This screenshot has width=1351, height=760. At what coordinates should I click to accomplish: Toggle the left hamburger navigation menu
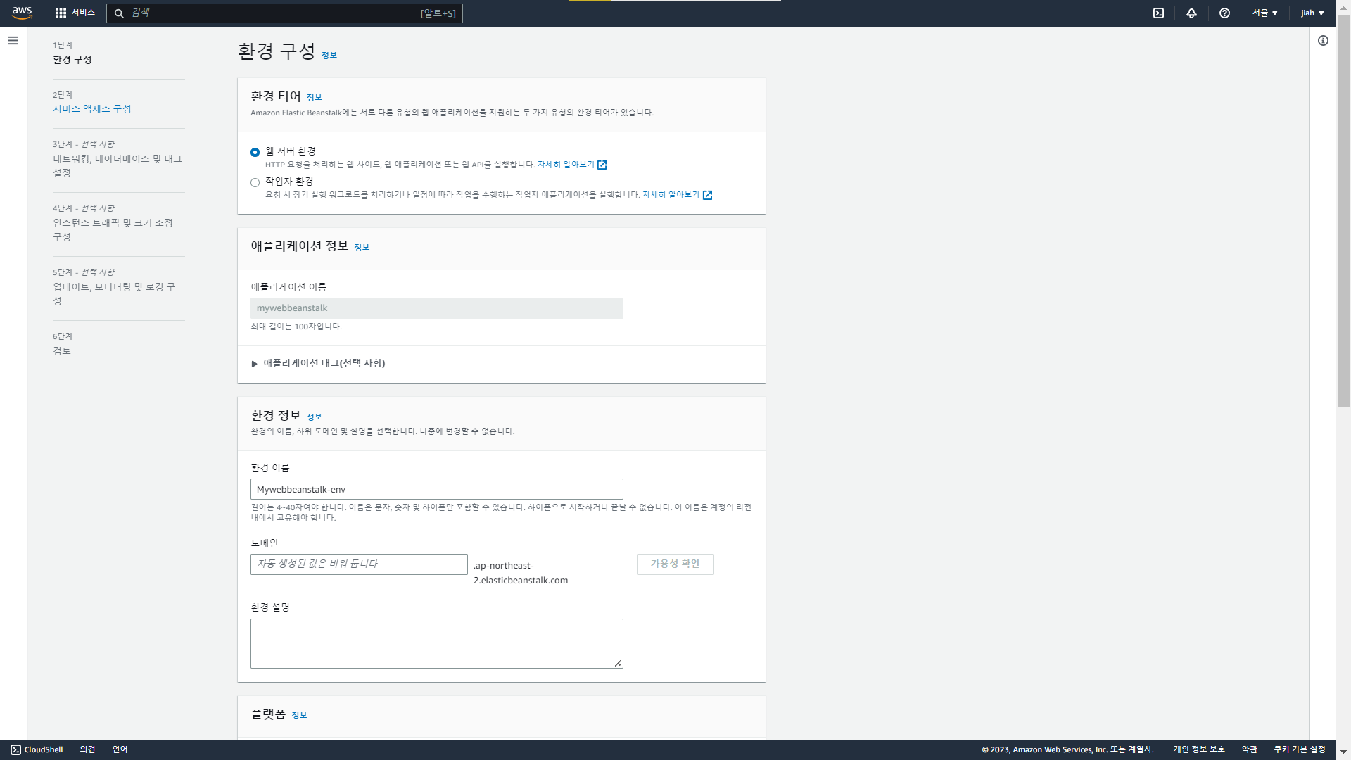click(13, 41)
